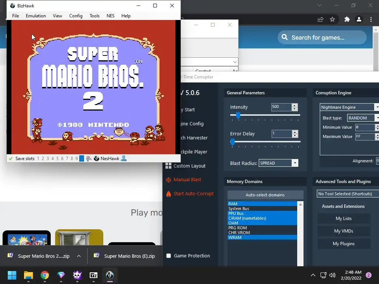Click the NES controller icon in BizHawk status bar
This screenshot has width=379, height=284.
tap(89, 159)
